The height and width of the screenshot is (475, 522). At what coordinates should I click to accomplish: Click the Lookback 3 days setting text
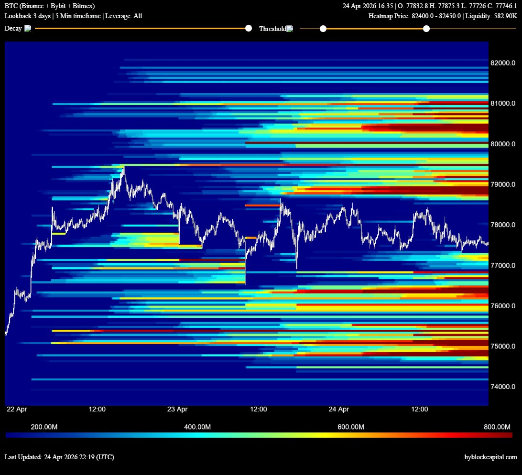pyautogui.click(x=27, y=16)
